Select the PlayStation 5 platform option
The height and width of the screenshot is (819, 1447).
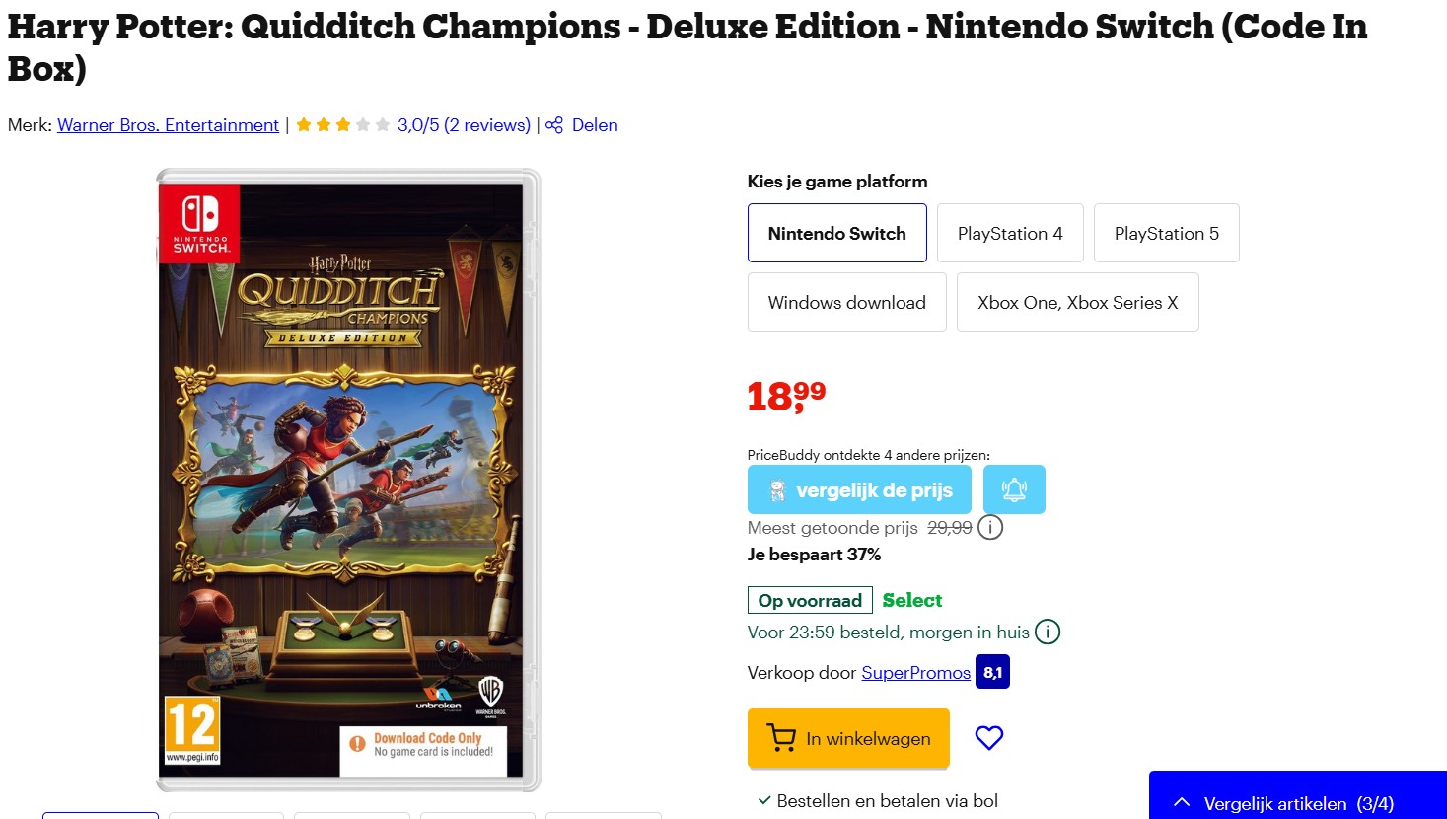click(x=1166, y=233)
